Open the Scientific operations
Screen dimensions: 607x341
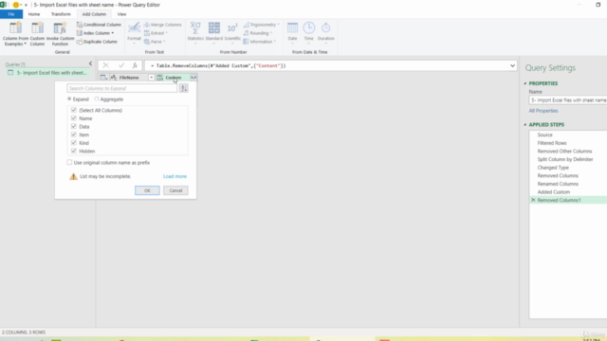(x=232, y=33)
